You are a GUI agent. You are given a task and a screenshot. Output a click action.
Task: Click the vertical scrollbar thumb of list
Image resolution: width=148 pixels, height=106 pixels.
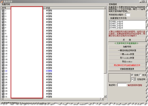(x=105, y=41)
